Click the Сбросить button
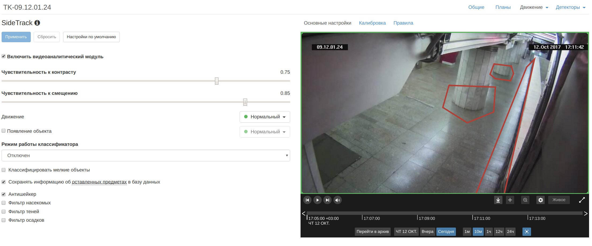Viewport: 592px width, 246px height. [x=47, y=37]
